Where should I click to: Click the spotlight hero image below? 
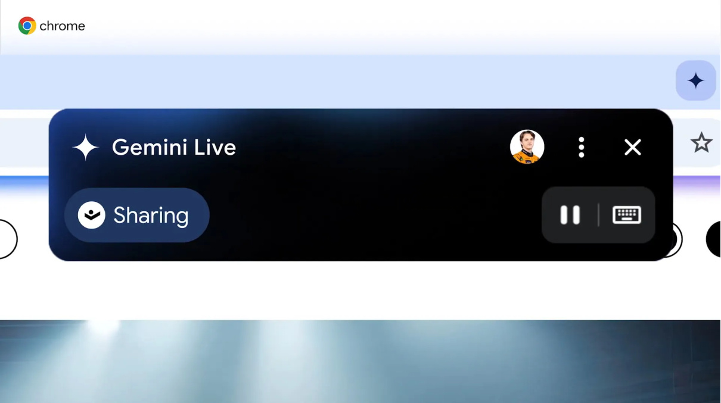point(360,361)
